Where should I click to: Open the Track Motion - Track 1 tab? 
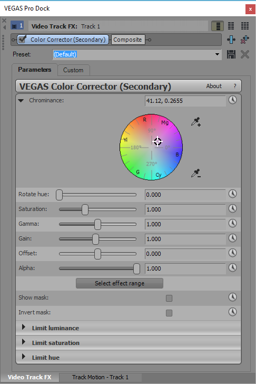pyautogui.click(x=100, y=377)
